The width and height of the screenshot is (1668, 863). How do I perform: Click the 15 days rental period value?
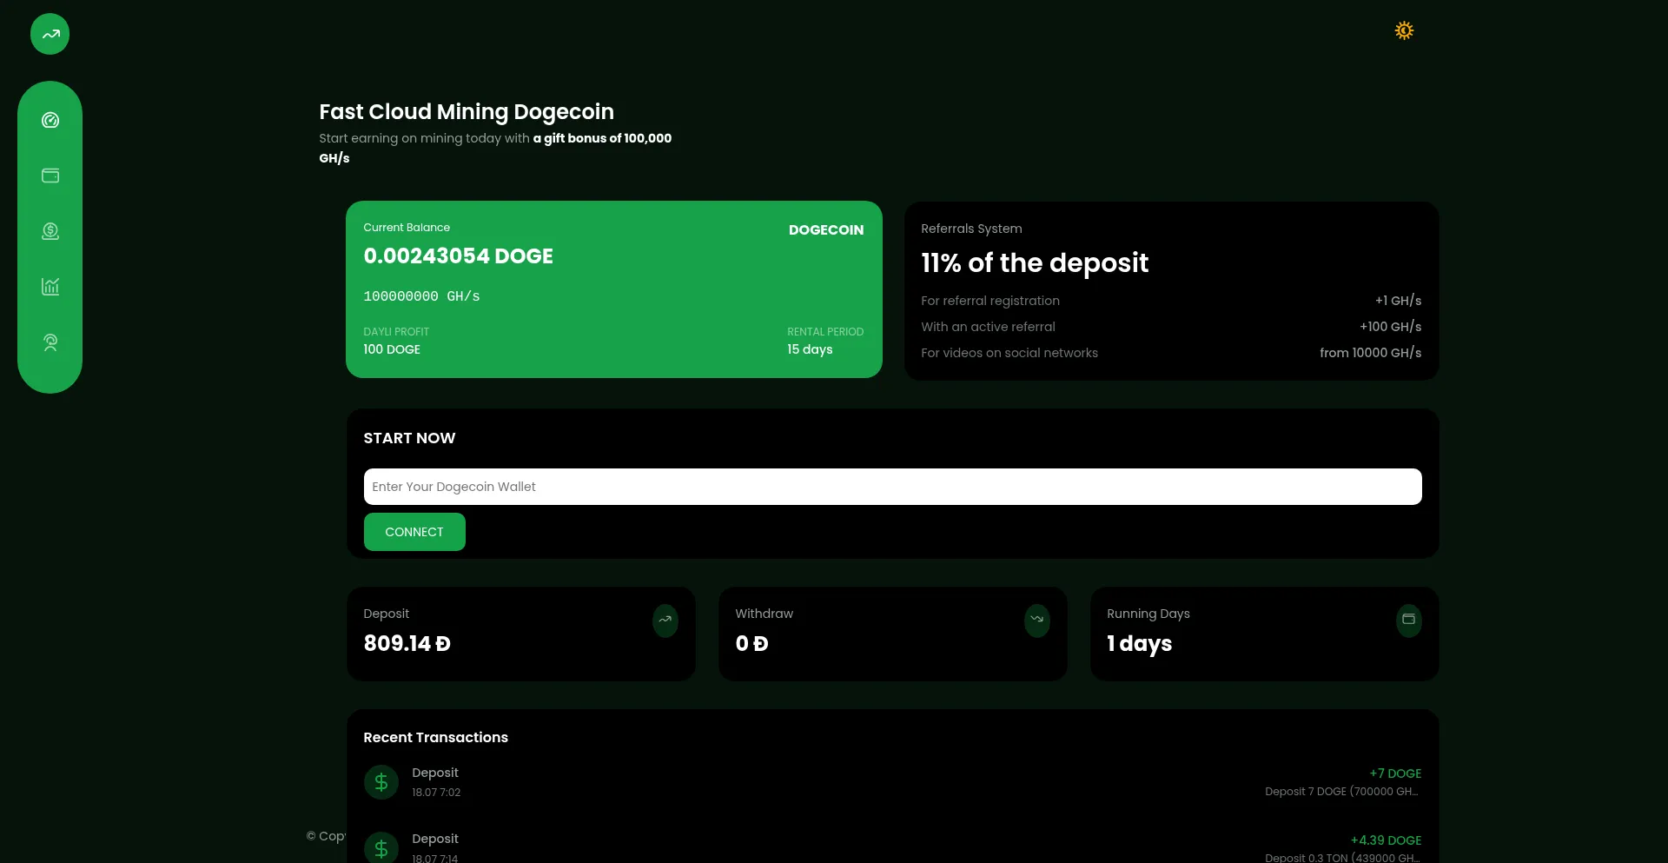click(x=810, y=349)
